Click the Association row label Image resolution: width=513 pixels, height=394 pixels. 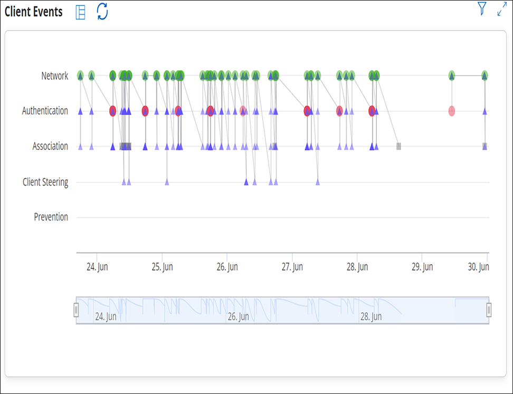click(x=50, y=146)
